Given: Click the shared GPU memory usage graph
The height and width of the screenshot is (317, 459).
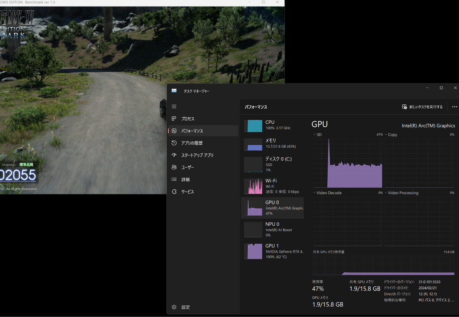Looking at the screenshot, I should 383,265.
